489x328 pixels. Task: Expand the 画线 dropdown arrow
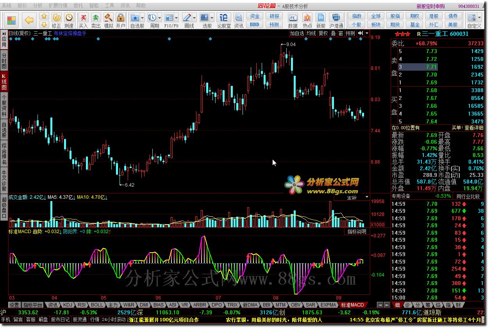pyautogui.click(x=194, y=18)
